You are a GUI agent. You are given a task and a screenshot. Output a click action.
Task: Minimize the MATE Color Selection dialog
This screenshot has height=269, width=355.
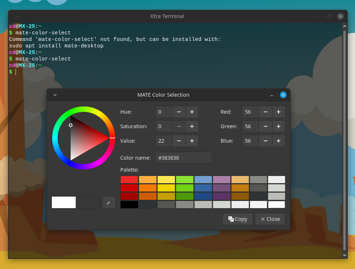271,95
